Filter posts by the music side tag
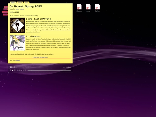Screen dimensions: 156x117 point(5,10)
